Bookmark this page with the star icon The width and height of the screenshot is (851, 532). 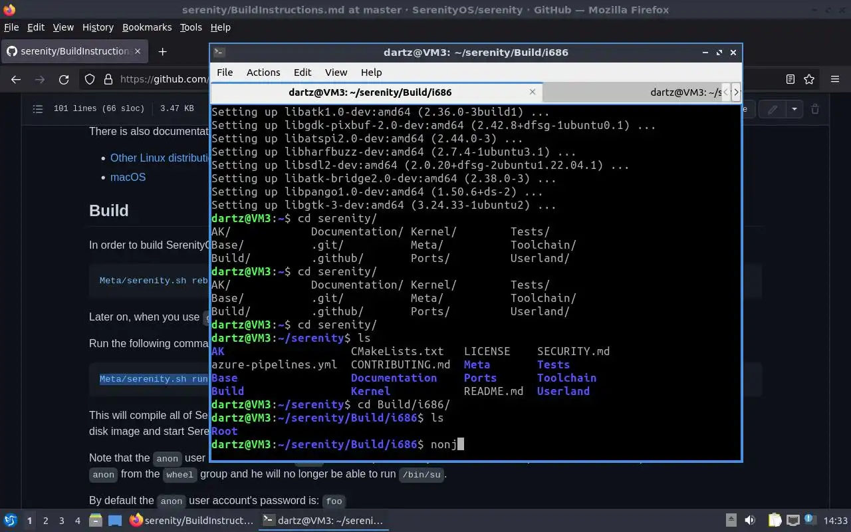pos(809,79)
